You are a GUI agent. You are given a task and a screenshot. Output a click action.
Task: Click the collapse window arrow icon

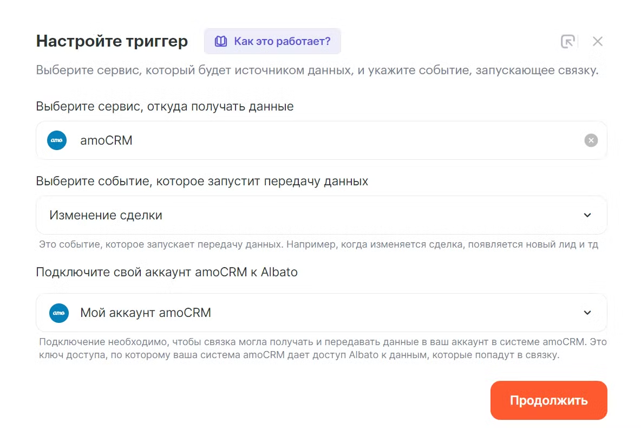[x=567, y=42]
